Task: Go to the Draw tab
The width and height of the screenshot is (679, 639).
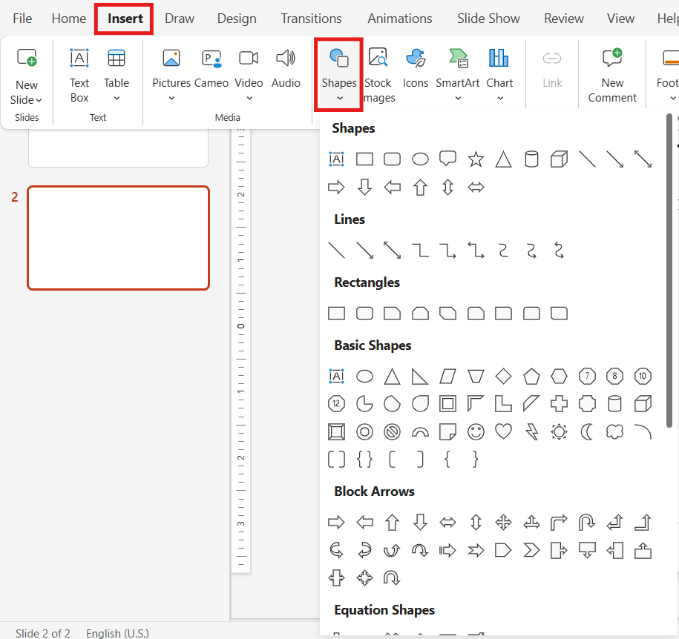Action: [x=180, y=19]
